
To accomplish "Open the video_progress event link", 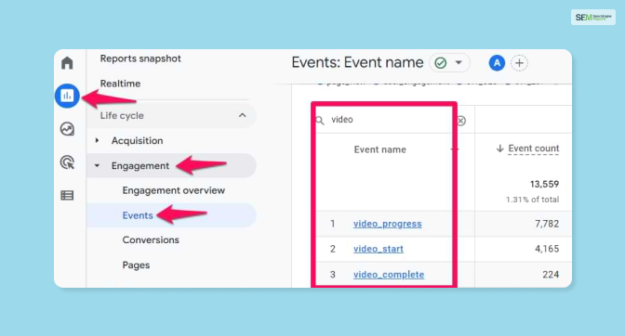I will coord(388,224).
